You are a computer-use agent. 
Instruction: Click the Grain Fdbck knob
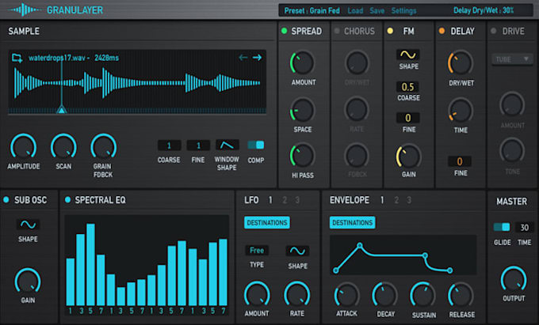(104, 147)
